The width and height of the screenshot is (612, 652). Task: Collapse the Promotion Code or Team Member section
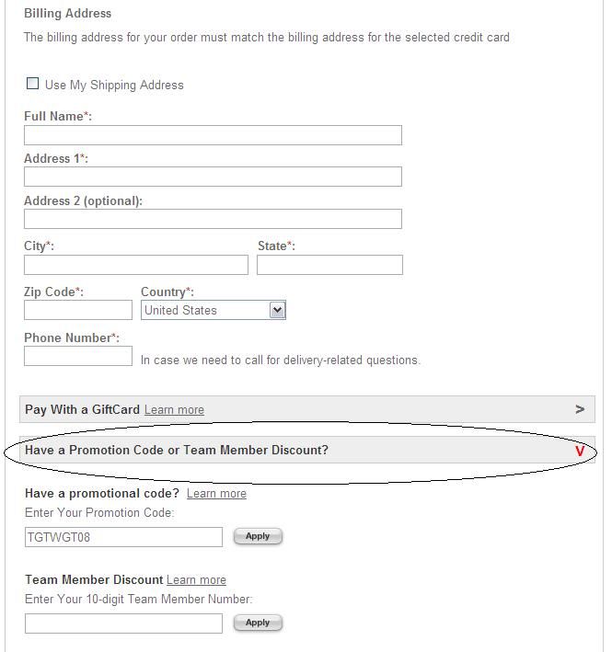click(307, 450)
